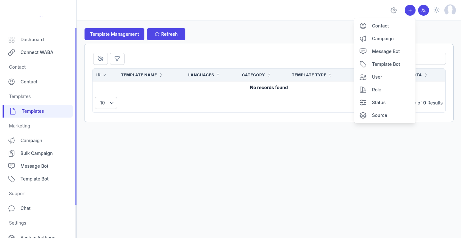The image size is (461, 238).
Task: Select User in the quick-create menu
Action: [x=385, y=77]
